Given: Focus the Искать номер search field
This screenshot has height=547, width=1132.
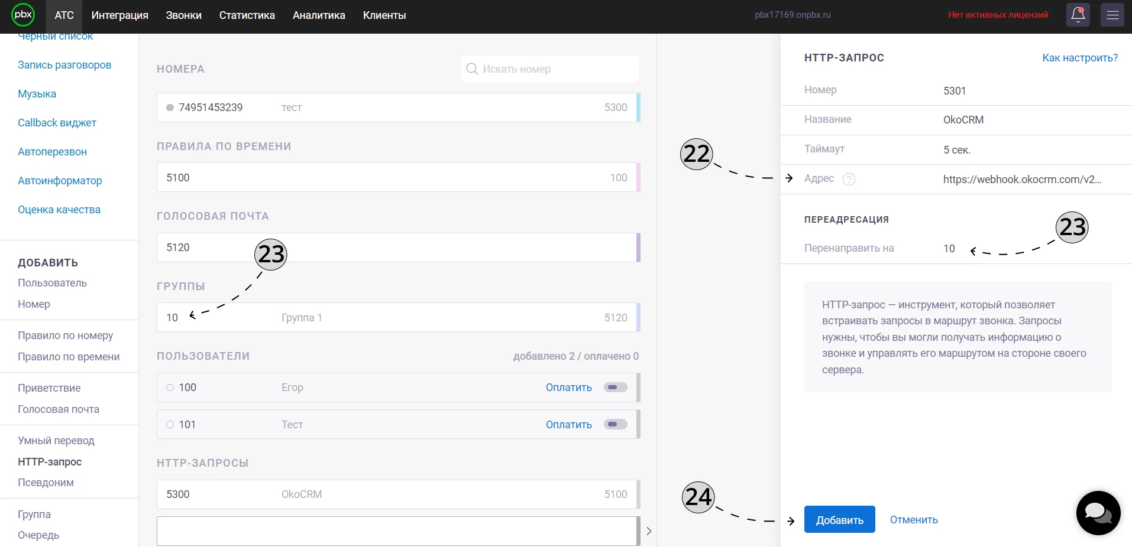Looking at the screenshot, I should (x=549, y=69).
